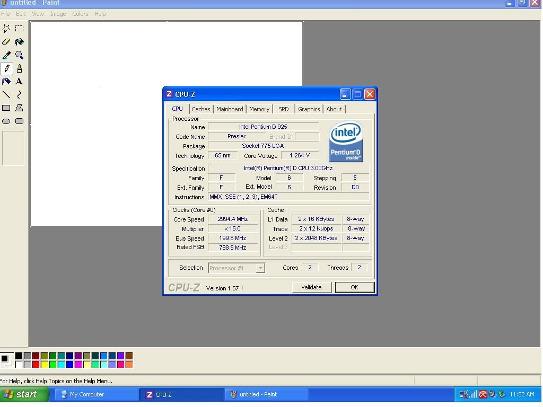Click the Name field reading Intel Pentium D 925

click(x=263, y=127)
